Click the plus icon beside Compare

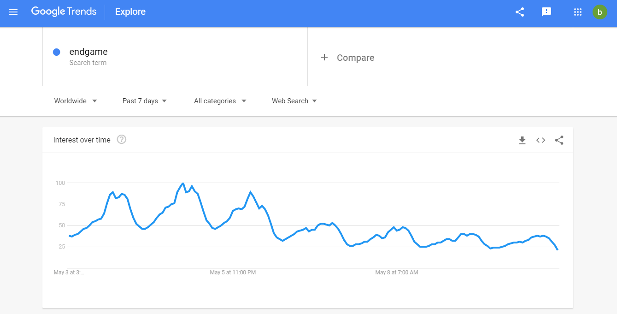click(324, 57)
